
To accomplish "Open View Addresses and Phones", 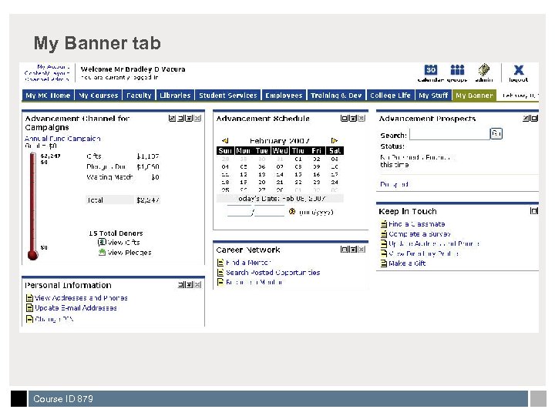I will tap(81, 298).
